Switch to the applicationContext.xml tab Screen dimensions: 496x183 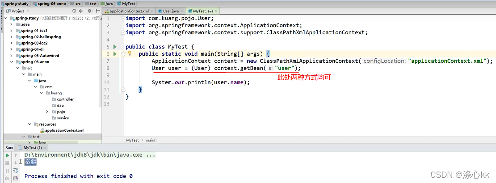pyautogui.click(x=128, y=11)
